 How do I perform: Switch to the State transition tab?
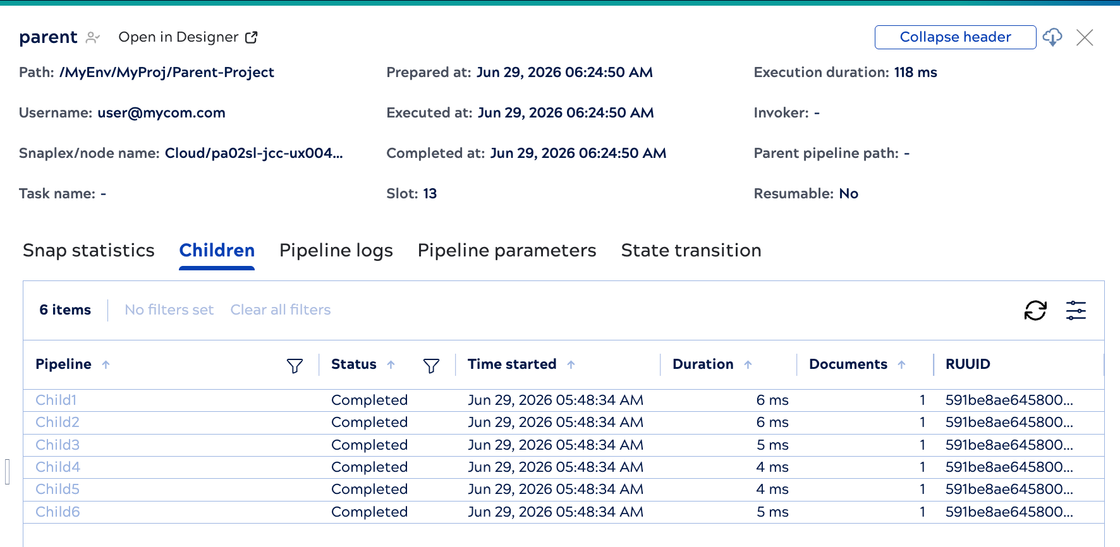pyautogui.click(x=691, y=250)
